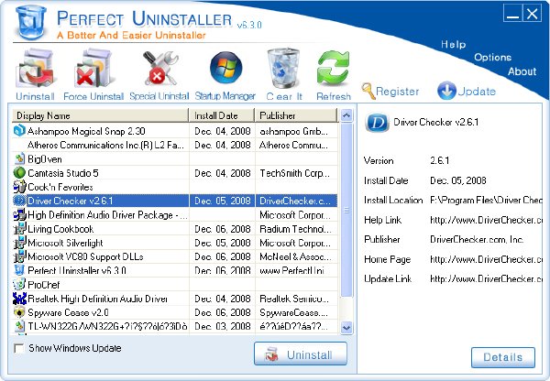550x381 pixels.
Task: Open the Clear It recycle bin tool
Action: coord(283,69)
